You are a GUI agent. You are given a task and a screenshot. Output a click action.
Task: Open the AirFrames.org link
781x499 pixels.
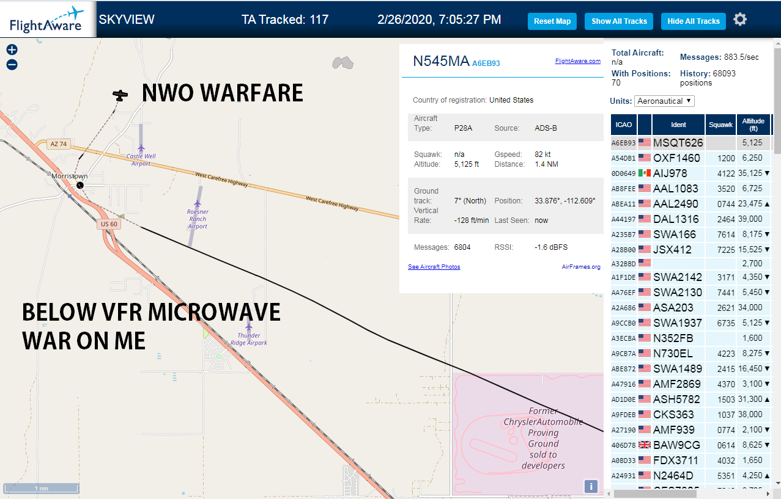[581, 267]
